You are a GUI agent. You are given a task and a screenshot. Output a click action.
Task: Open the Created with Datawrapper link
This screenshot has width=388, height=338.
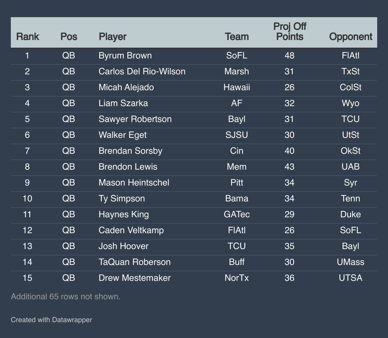[x=51, y=320]
